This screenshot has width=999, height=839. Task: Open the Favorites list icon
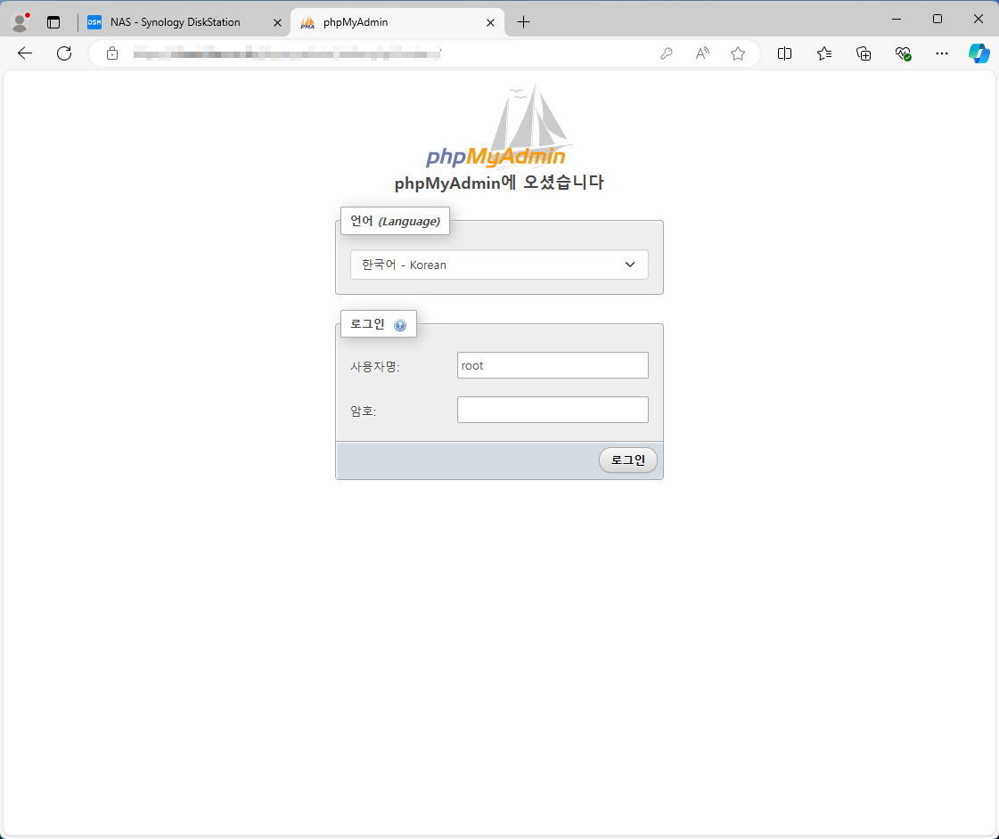(823, 53)
